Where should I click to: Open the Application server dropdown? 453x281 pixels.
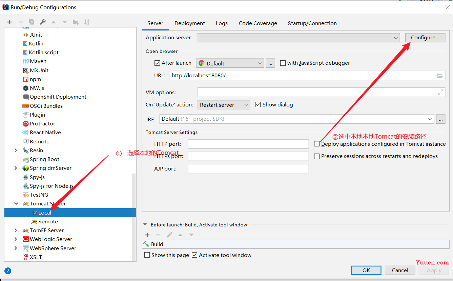(299, 38)
